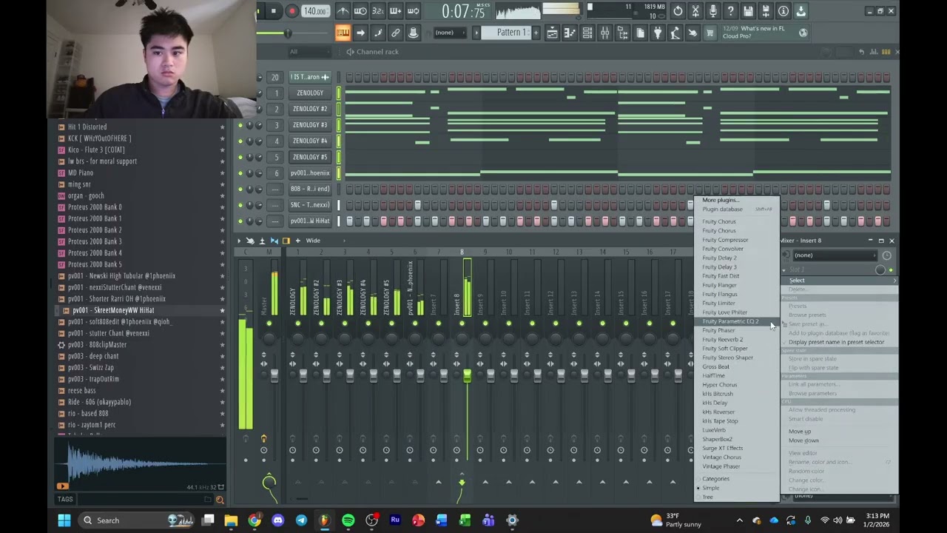947x533 pixels.
Task: Open the SNC - T..nexxi) channel button
Action: 310,205
